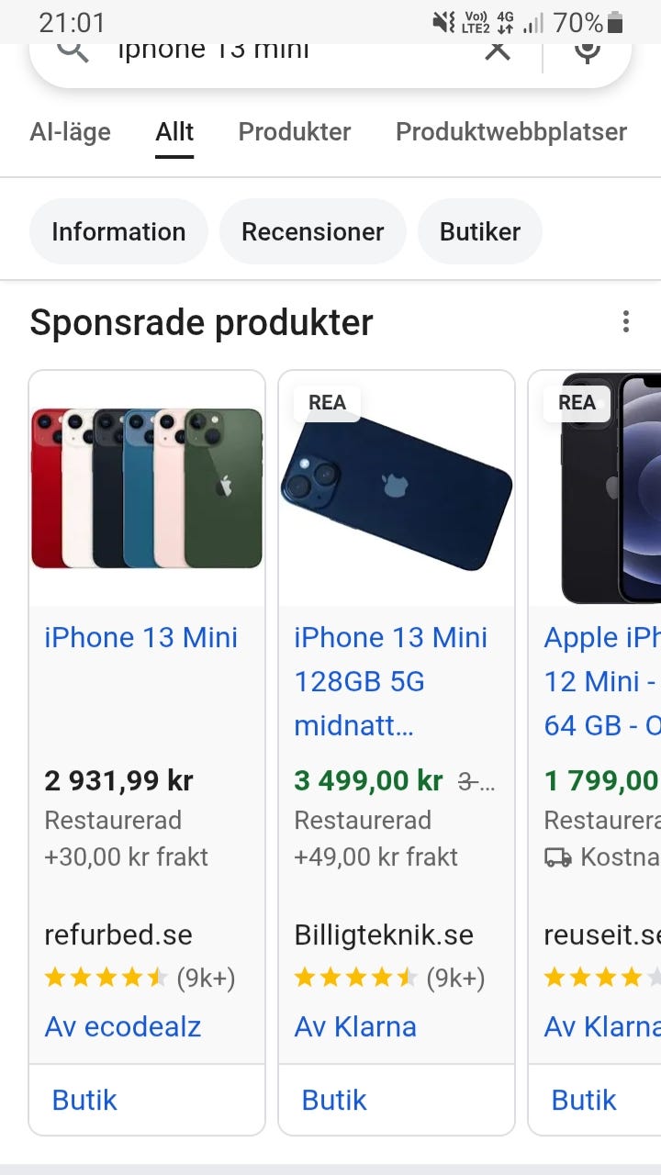Tap refurbed.se star rating

(106, 979)
